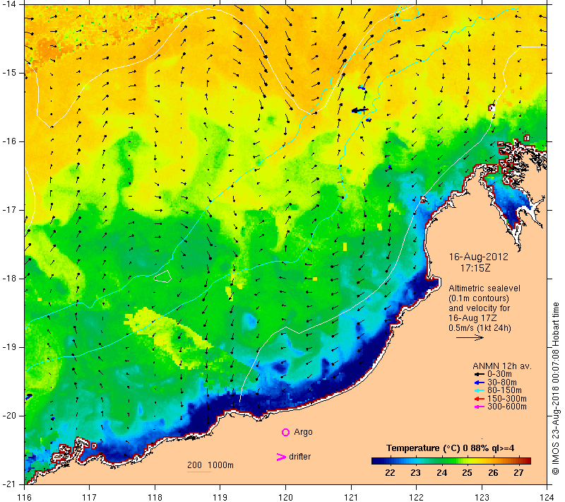The image size is (565, 502).
Task: Click the '-19' latitude axis label
Action: (9, 347)
